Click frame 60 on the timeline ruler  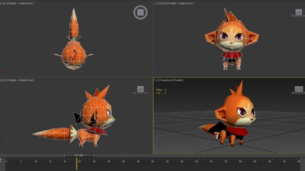coord(182,161)
